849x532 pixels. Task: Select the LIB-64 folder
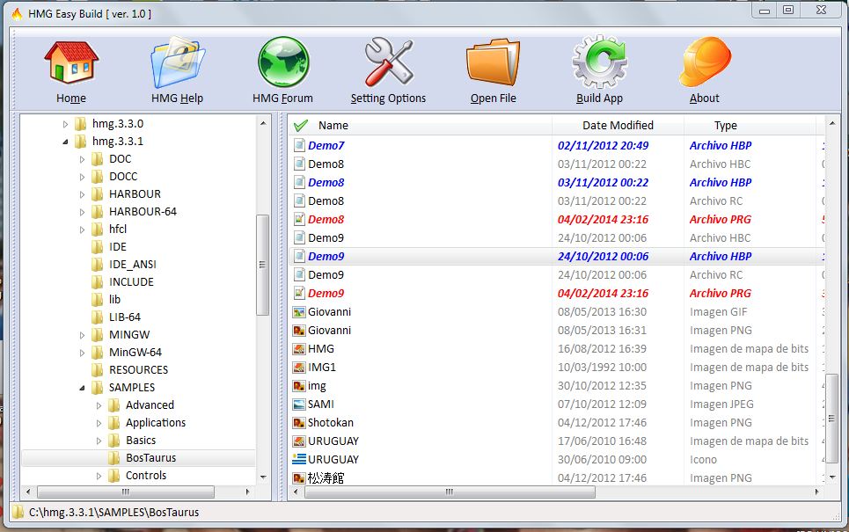pos(125,317)
